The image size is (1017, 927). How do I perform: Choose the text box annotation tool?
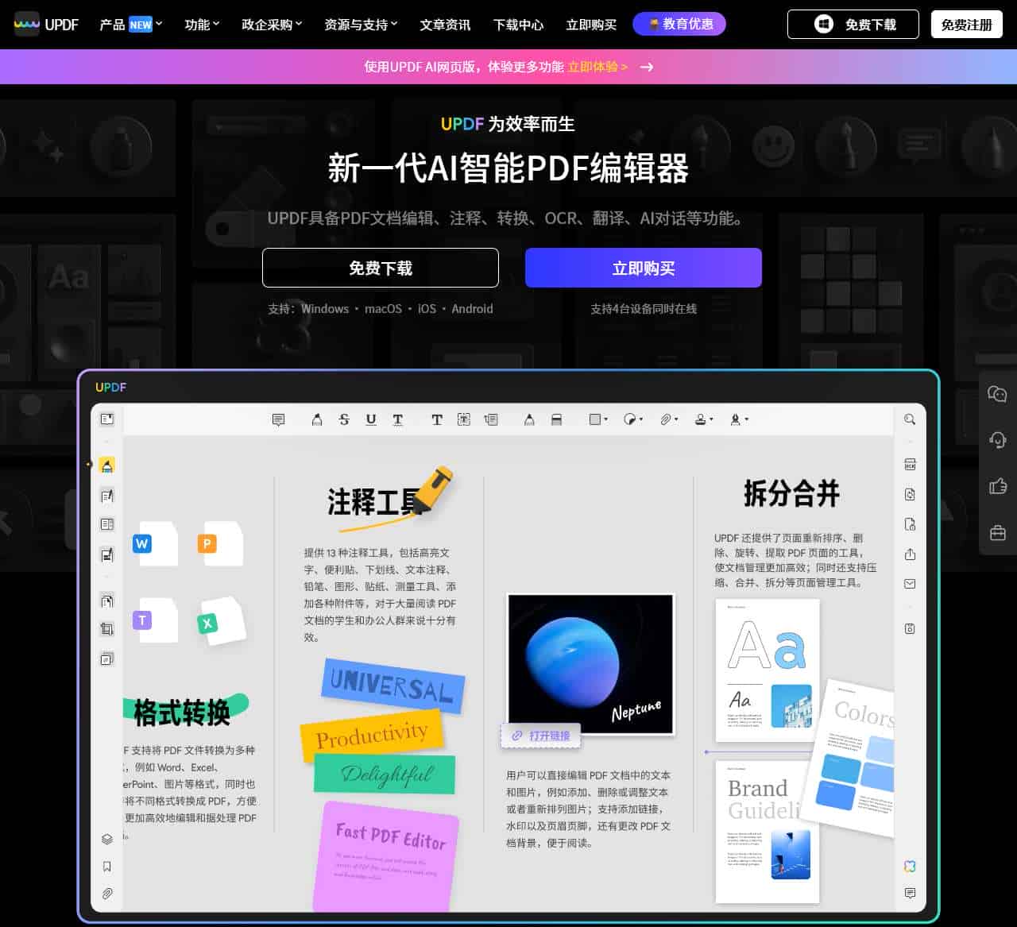click(464, 419)
